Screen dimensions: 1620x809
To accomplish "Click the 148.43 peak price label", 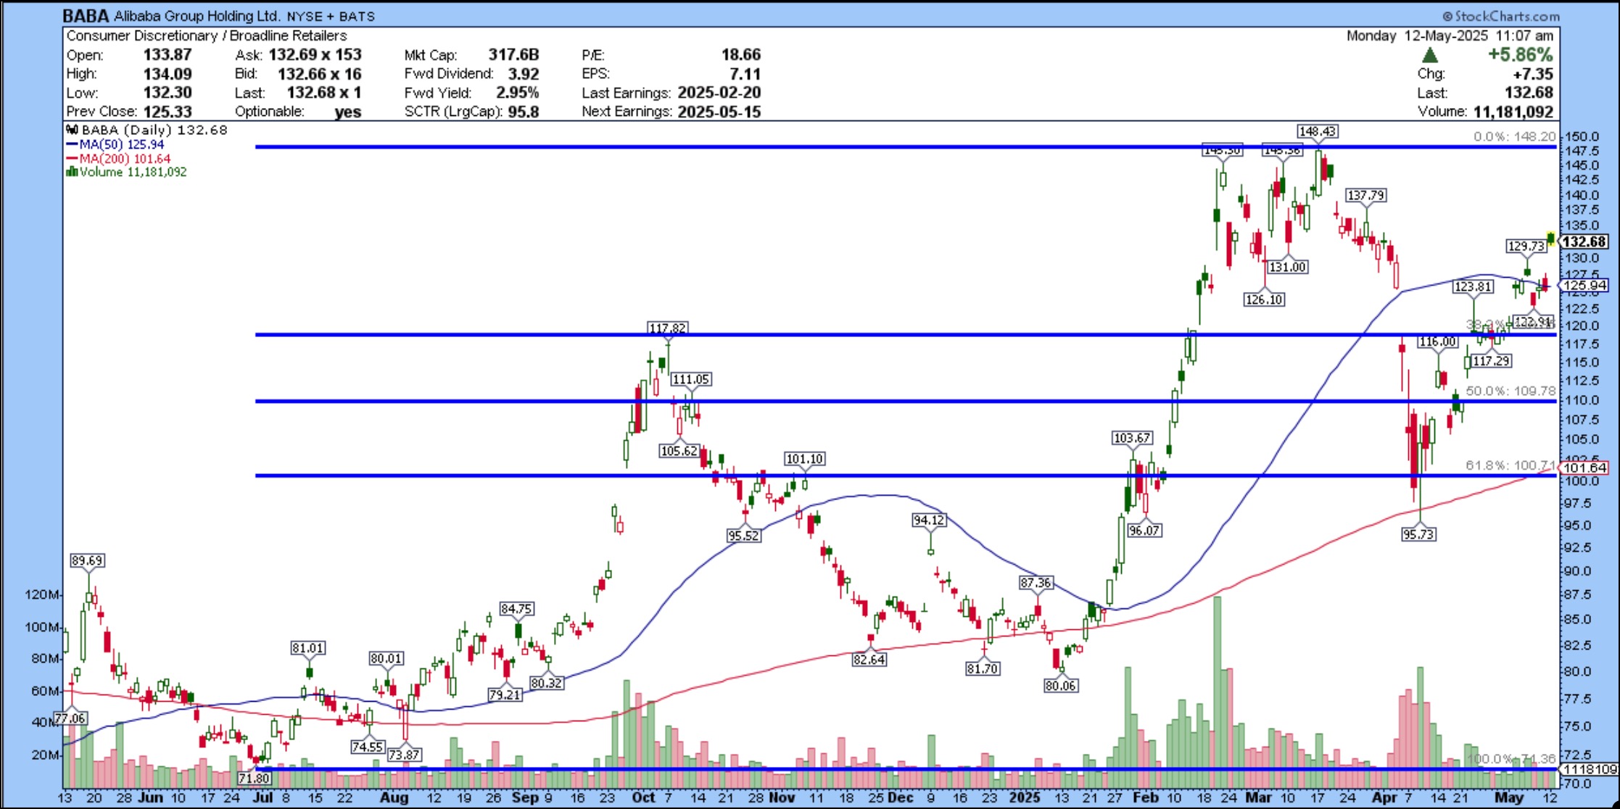I will tap(1318, 131).
